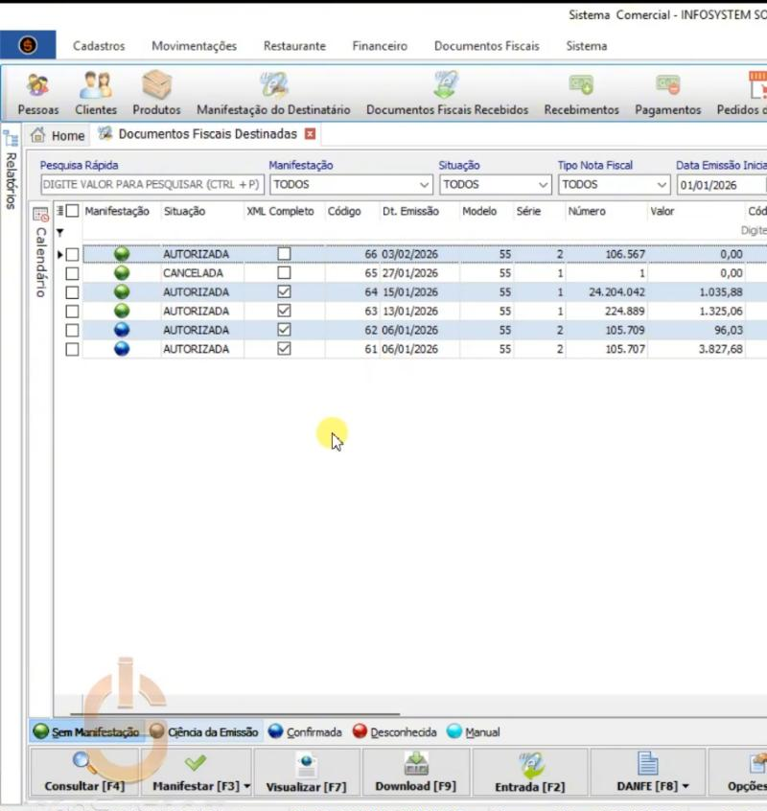This screenshot has width=767, height=811.
Task: Click the Data Emissão Inicial date field
Action: pyautogui.click(x=722, y=185)
